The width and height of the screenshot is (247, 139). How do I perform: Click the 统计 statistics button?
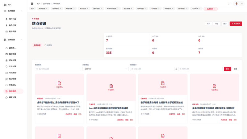225,24
